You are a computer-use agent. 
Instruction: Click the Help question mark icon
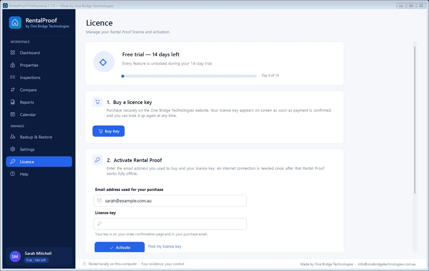click(x=13, y=174)
